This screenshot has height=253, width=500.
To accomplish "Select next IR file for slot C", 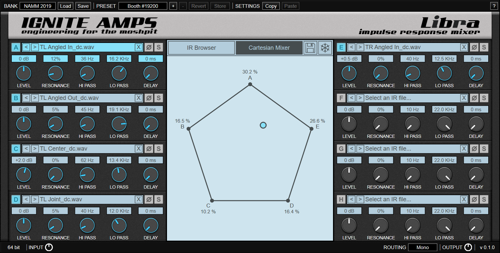I will click(x=35, y=149).
